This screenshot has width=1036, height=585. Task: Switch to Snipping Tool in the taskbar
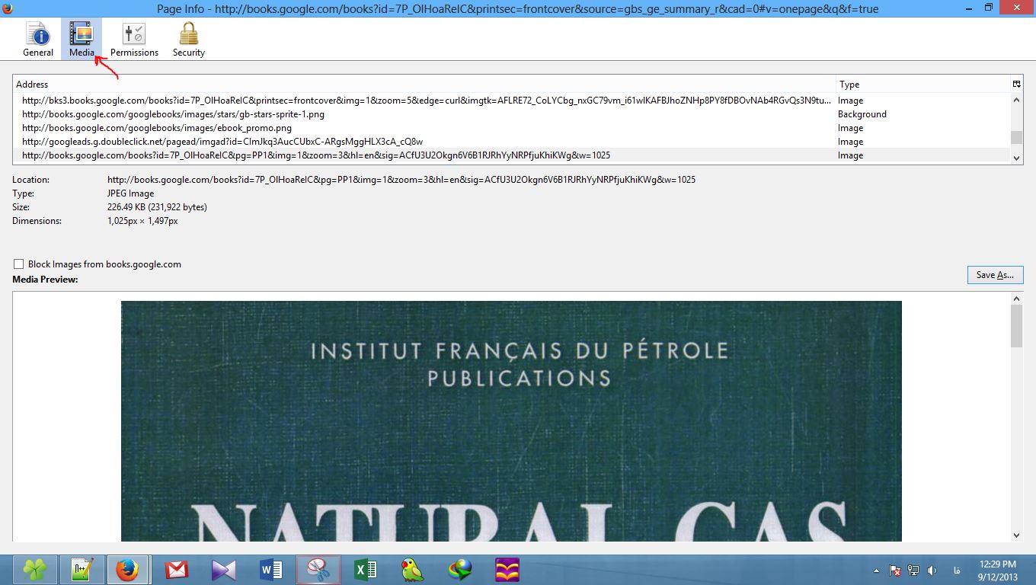(318, 569)
